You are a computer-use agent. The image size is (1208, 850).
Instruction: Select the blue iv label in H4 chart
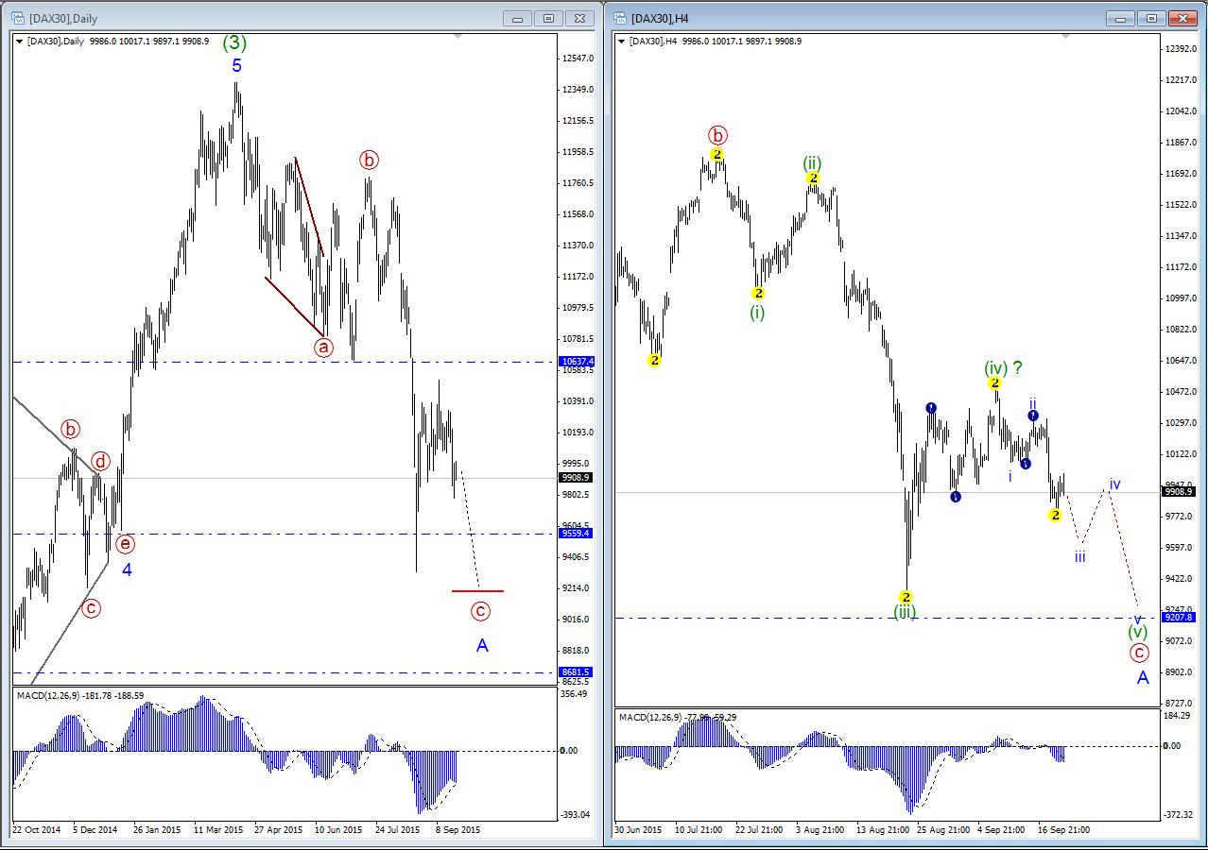click(x=1115, y=484)
